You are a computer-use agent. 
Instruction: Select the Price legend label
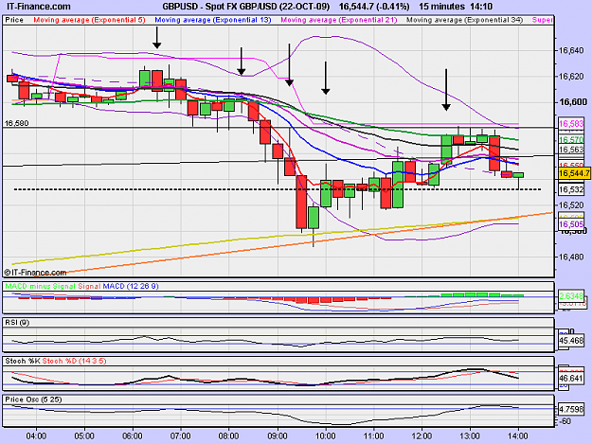click(14, 20)
